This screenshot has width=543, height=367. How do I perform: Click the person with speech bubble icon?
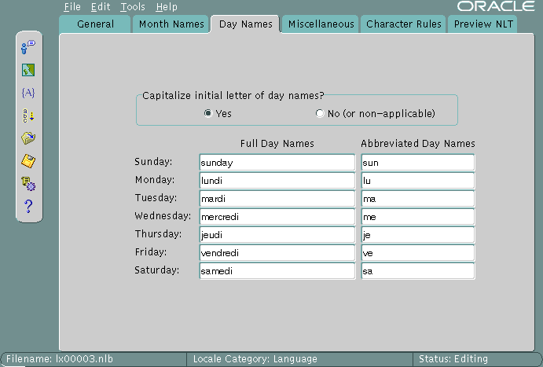tap(28, 47)
